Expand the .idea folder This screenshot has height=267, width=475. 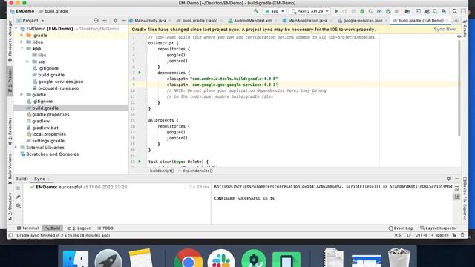coord(22,42)
